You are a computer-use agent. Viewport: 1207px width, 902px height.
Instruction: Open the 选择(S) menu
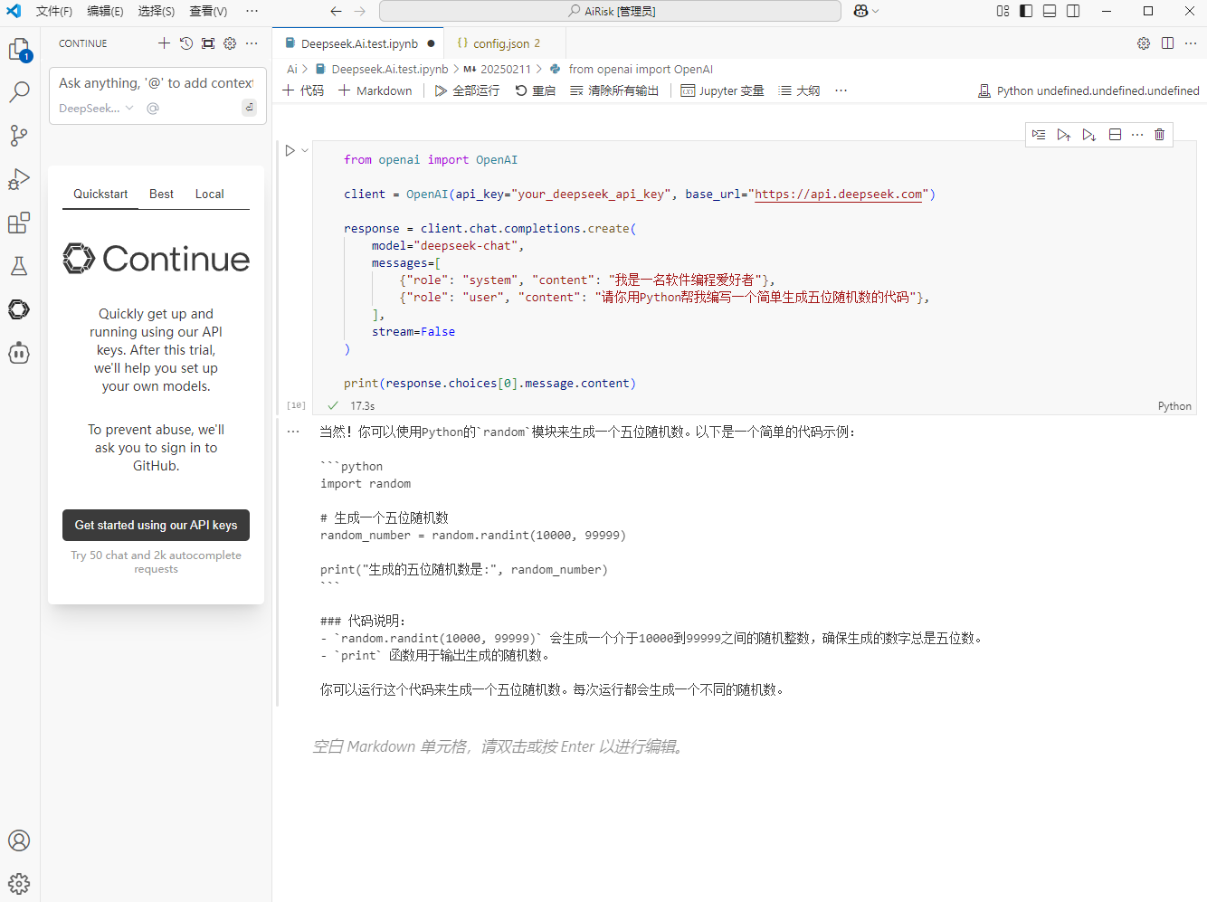157,11
